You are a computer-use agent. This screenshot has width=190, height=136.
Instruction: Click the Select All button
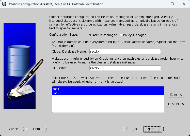coord(177,95)
